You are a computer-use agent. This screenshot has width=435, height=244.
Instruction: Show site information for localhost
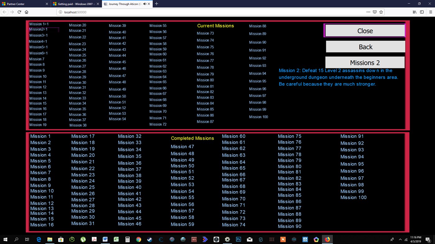(60, 12)
